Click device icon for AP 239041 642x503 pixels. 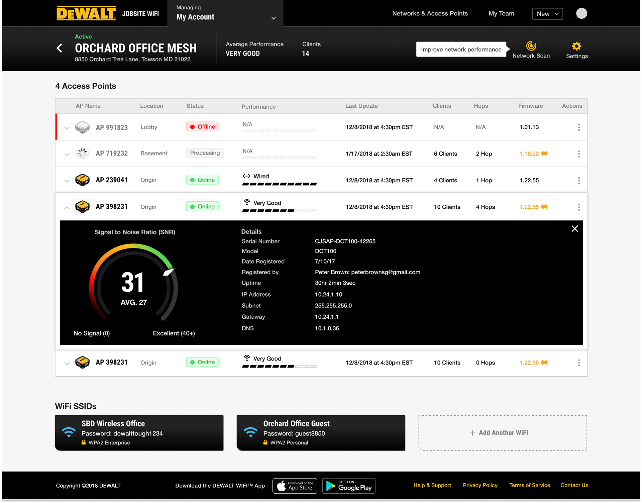click(82, 180)
